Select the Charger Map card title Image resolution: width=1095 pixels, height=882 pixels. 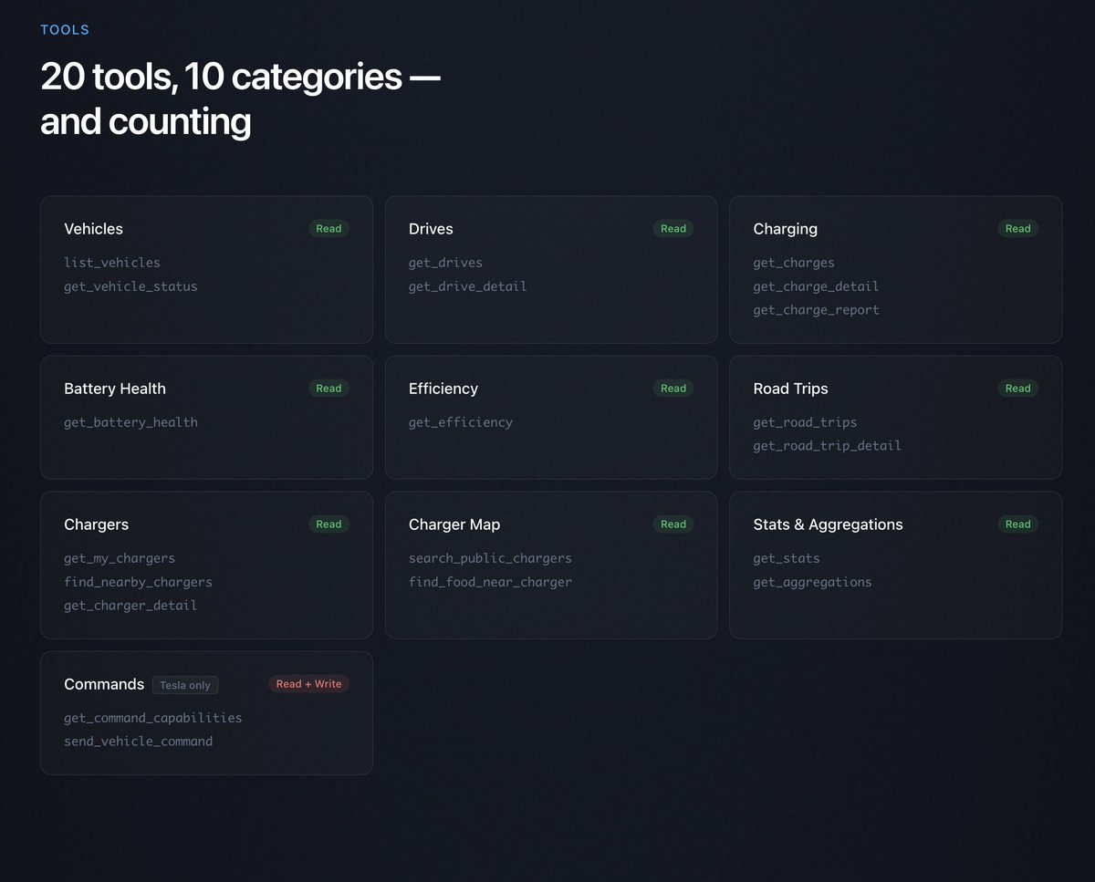[x=454, y=524]
